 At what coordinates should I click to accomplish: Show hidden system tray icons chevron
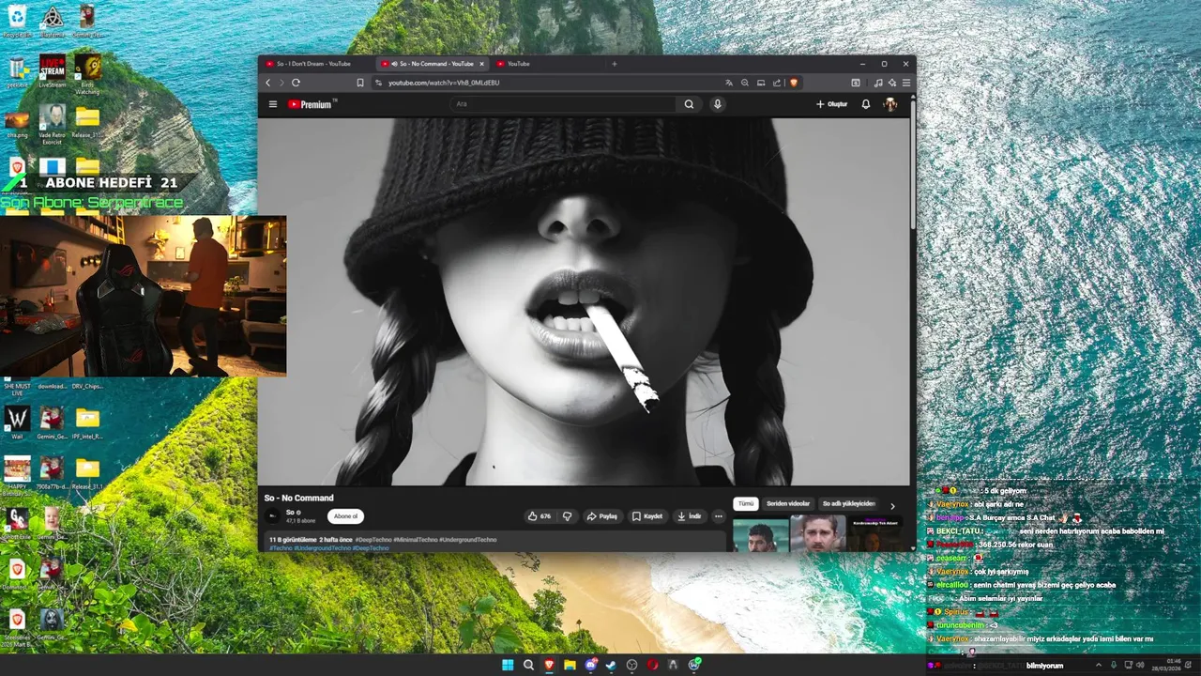pyautogui.click(x=1099, y=665)
